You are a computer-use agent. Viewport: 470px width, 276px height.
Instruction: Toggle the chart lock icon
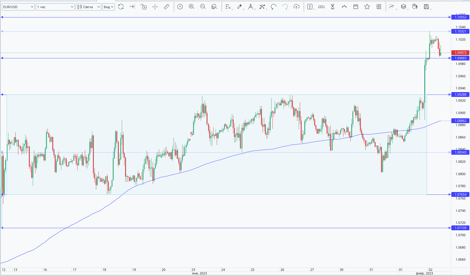click(144, 7)
